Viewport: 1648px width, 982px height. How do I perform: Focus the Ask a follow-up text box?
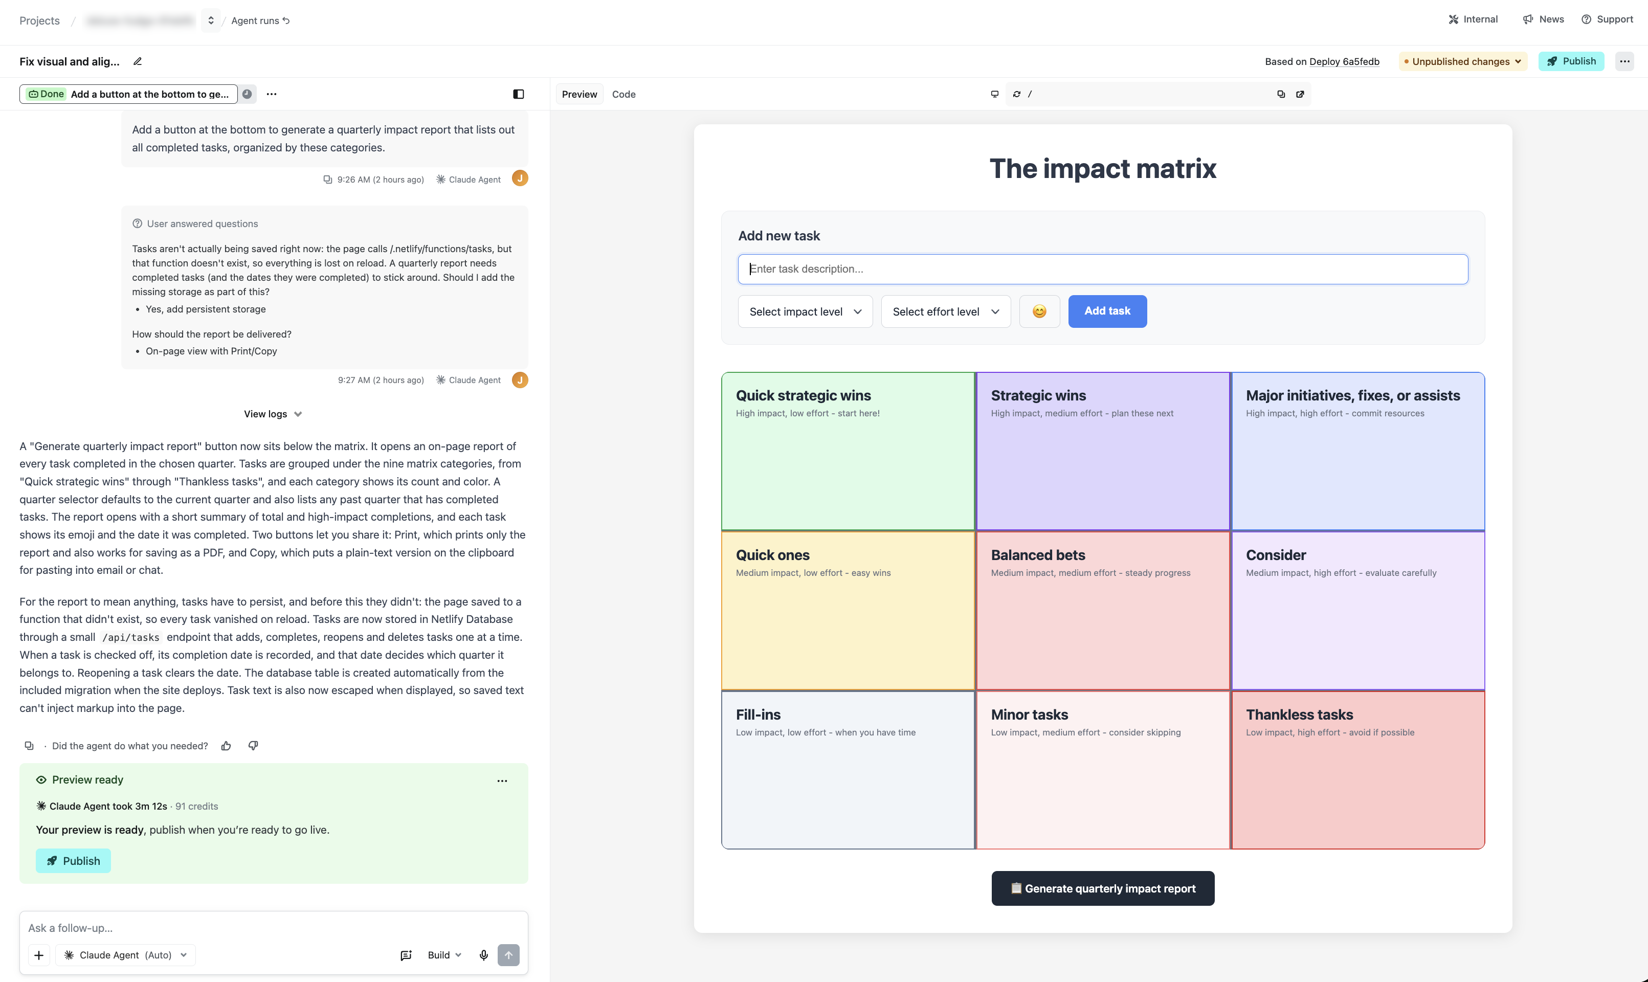point(273,928)
